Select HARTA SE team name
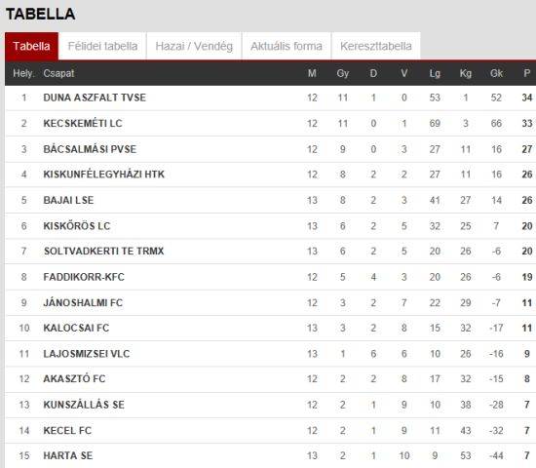Viewport: 536px width, 468px height. [x=67, y=455]
